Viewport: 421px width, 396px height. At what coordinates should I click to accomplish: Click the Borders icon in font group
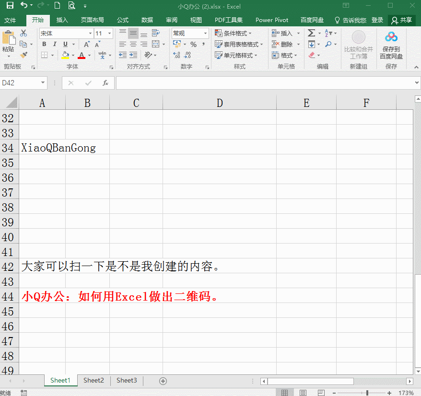44,55
